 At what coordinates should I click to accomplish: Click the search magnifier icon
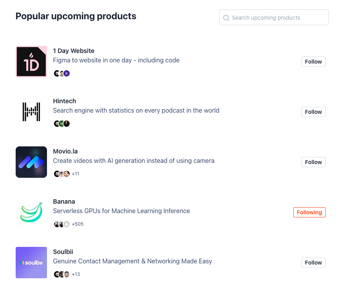tap(226, 18)
